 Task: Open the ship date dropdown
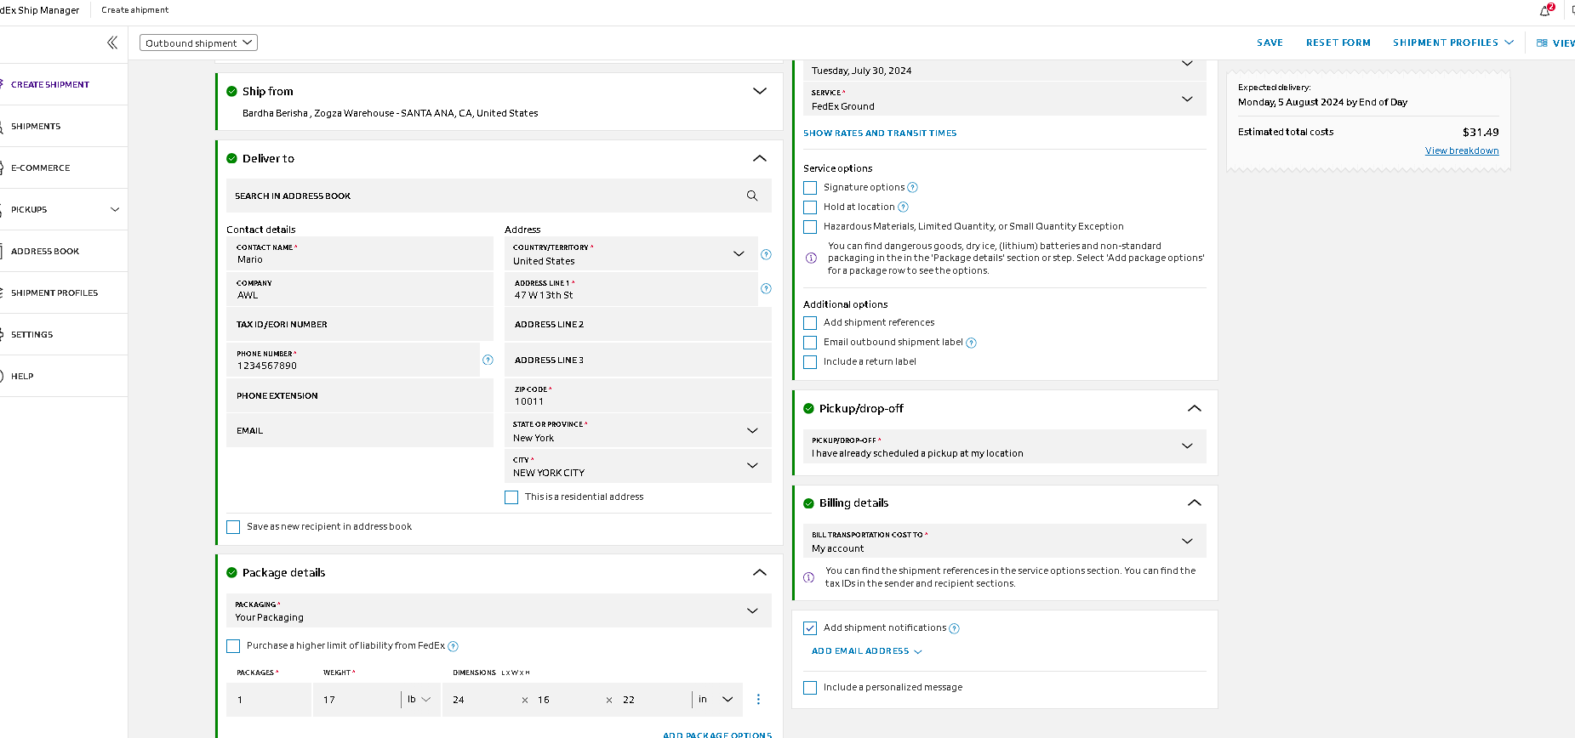[1004, 68]
